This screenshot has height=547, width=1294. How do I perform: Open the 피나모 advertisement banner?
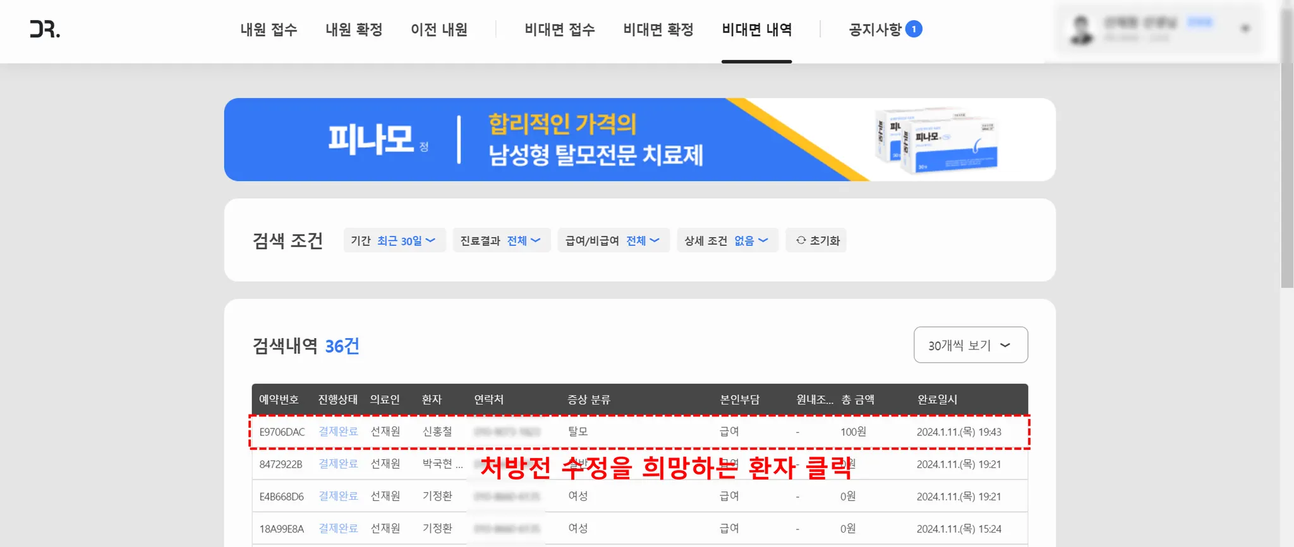point(639,139)
